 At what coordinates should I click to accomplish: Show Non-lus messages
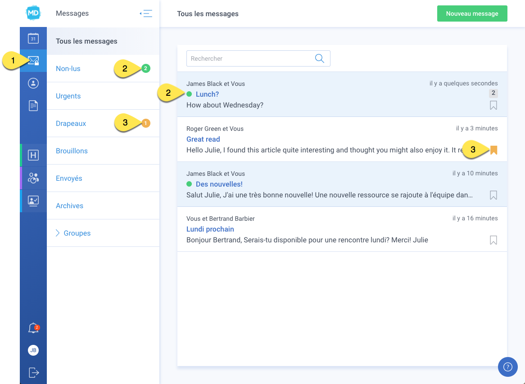(x=103, y=68)
